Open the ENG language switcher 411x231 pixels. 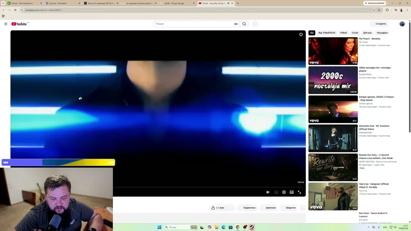click(x=385, y=227)
